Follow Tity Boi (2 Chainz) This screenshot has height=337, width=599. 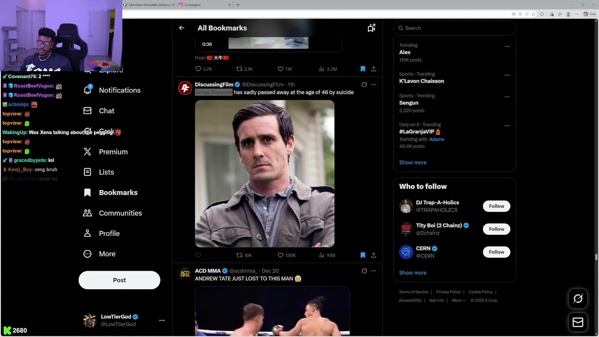coord(497,229)
